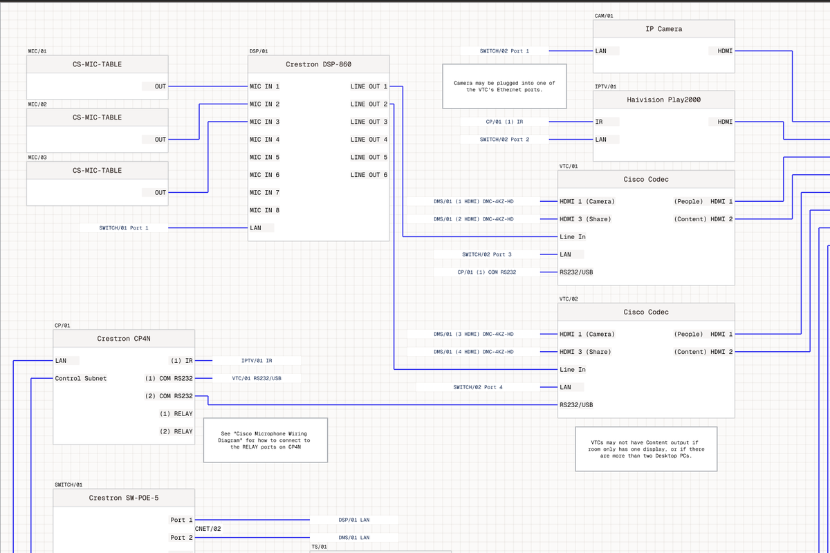Click the Control Subnet port on CP4N
This screenshot has width=830, height=553.
point(81,379)
